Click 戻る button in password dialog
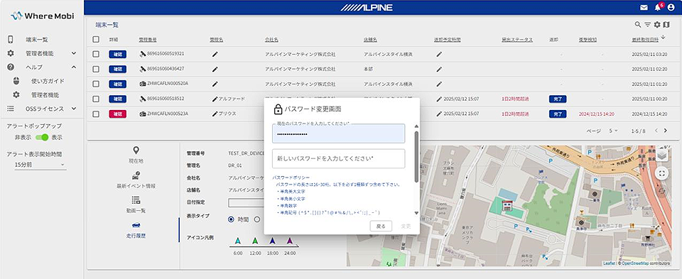The image size is (682, 279). (x=381, y=226)
